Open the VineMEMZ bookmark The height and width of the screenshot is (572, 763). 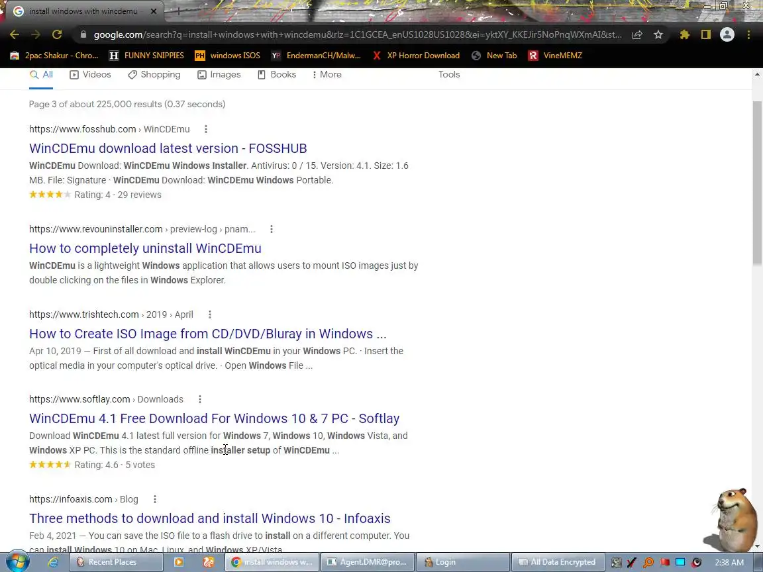(555, 56)
